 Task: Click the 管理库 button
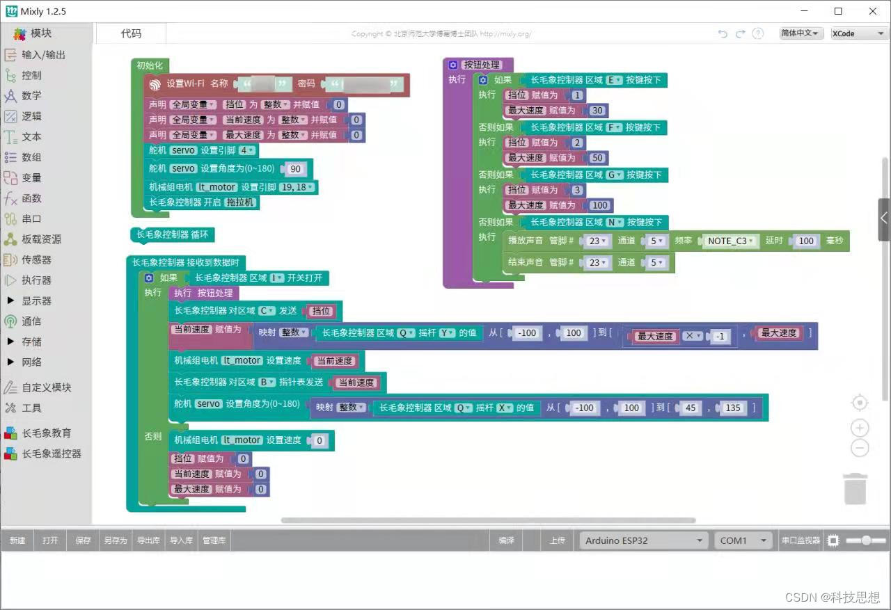[x=214, y=540]
